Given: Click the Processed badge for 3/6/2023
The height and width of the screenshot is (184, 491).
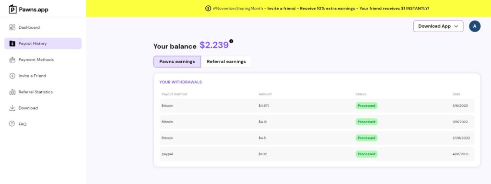Looking at the screenshot, I should point(366,106).
